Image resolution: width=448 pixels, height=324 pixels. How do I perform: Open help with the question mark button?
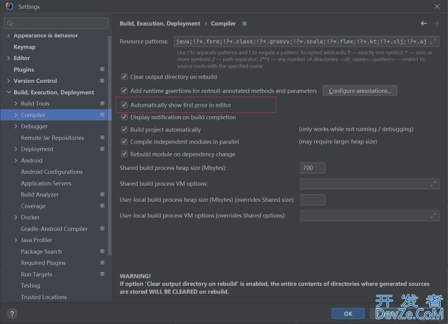point(12,314)
